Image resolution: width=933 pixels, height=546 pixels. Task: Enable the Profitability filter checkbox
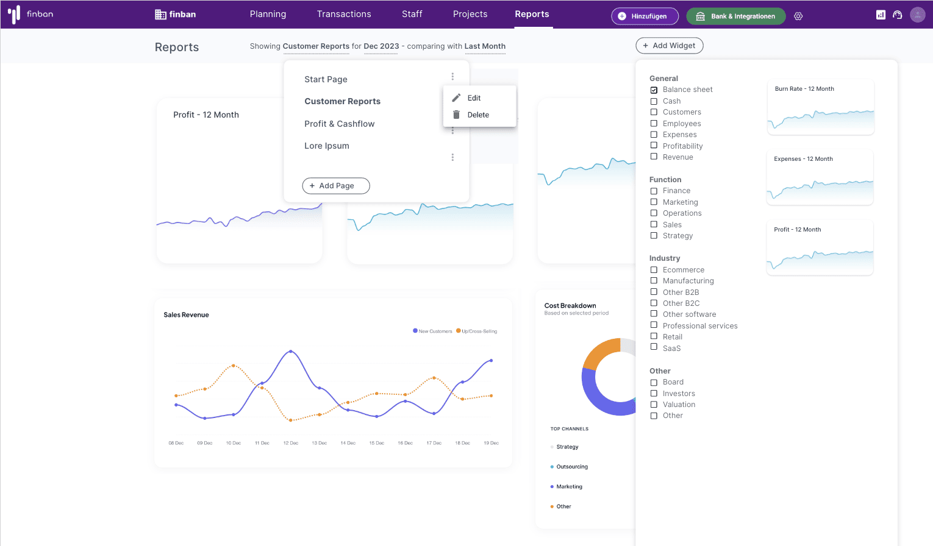pyautogui.click(x=654, y=146)
